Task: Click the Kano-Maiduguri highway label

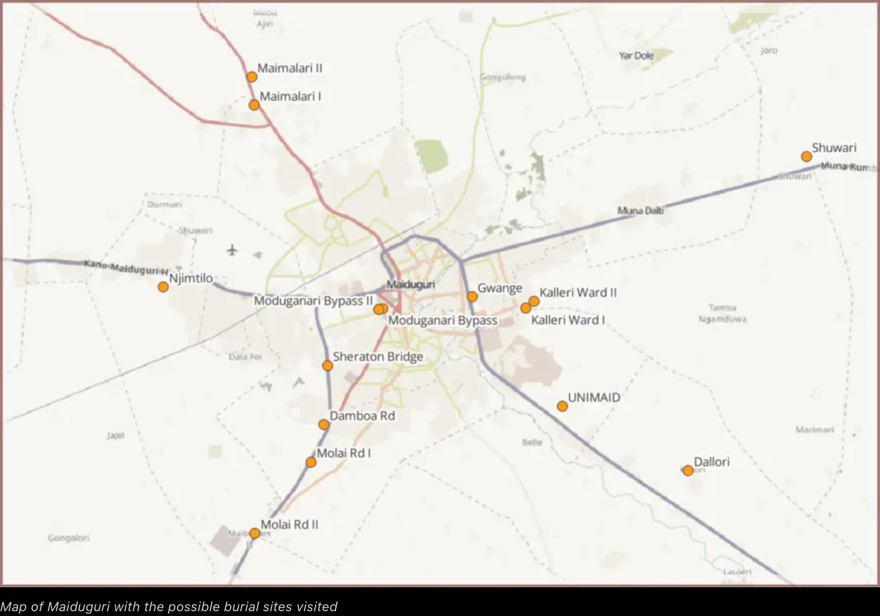Action: [126, 267]
